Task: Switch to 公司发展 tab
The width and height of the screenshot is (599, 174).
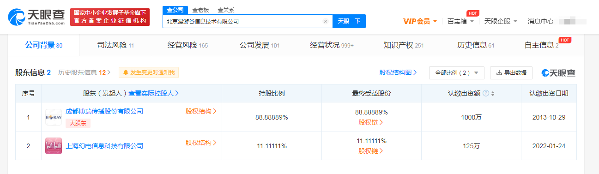Action: tap(260, 45)
